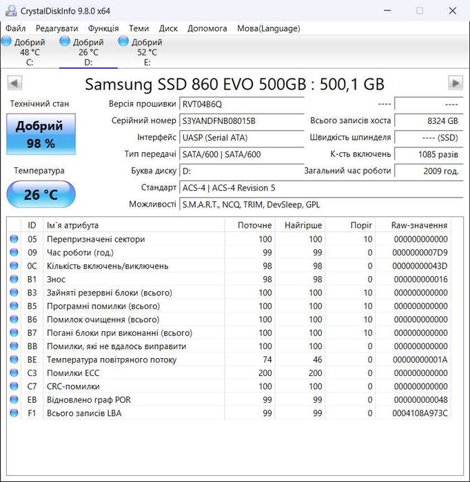Show next disk with right arrow

click(x=456, y=83)
